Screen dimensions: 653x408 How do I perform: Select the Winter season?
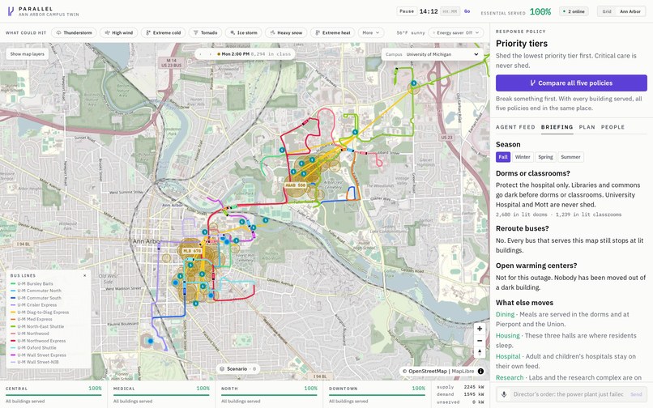click(x=523, y=157)
